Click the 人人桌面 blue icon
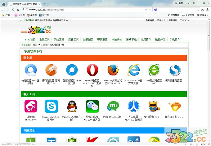The image size is (211, 146). [134, 106]
